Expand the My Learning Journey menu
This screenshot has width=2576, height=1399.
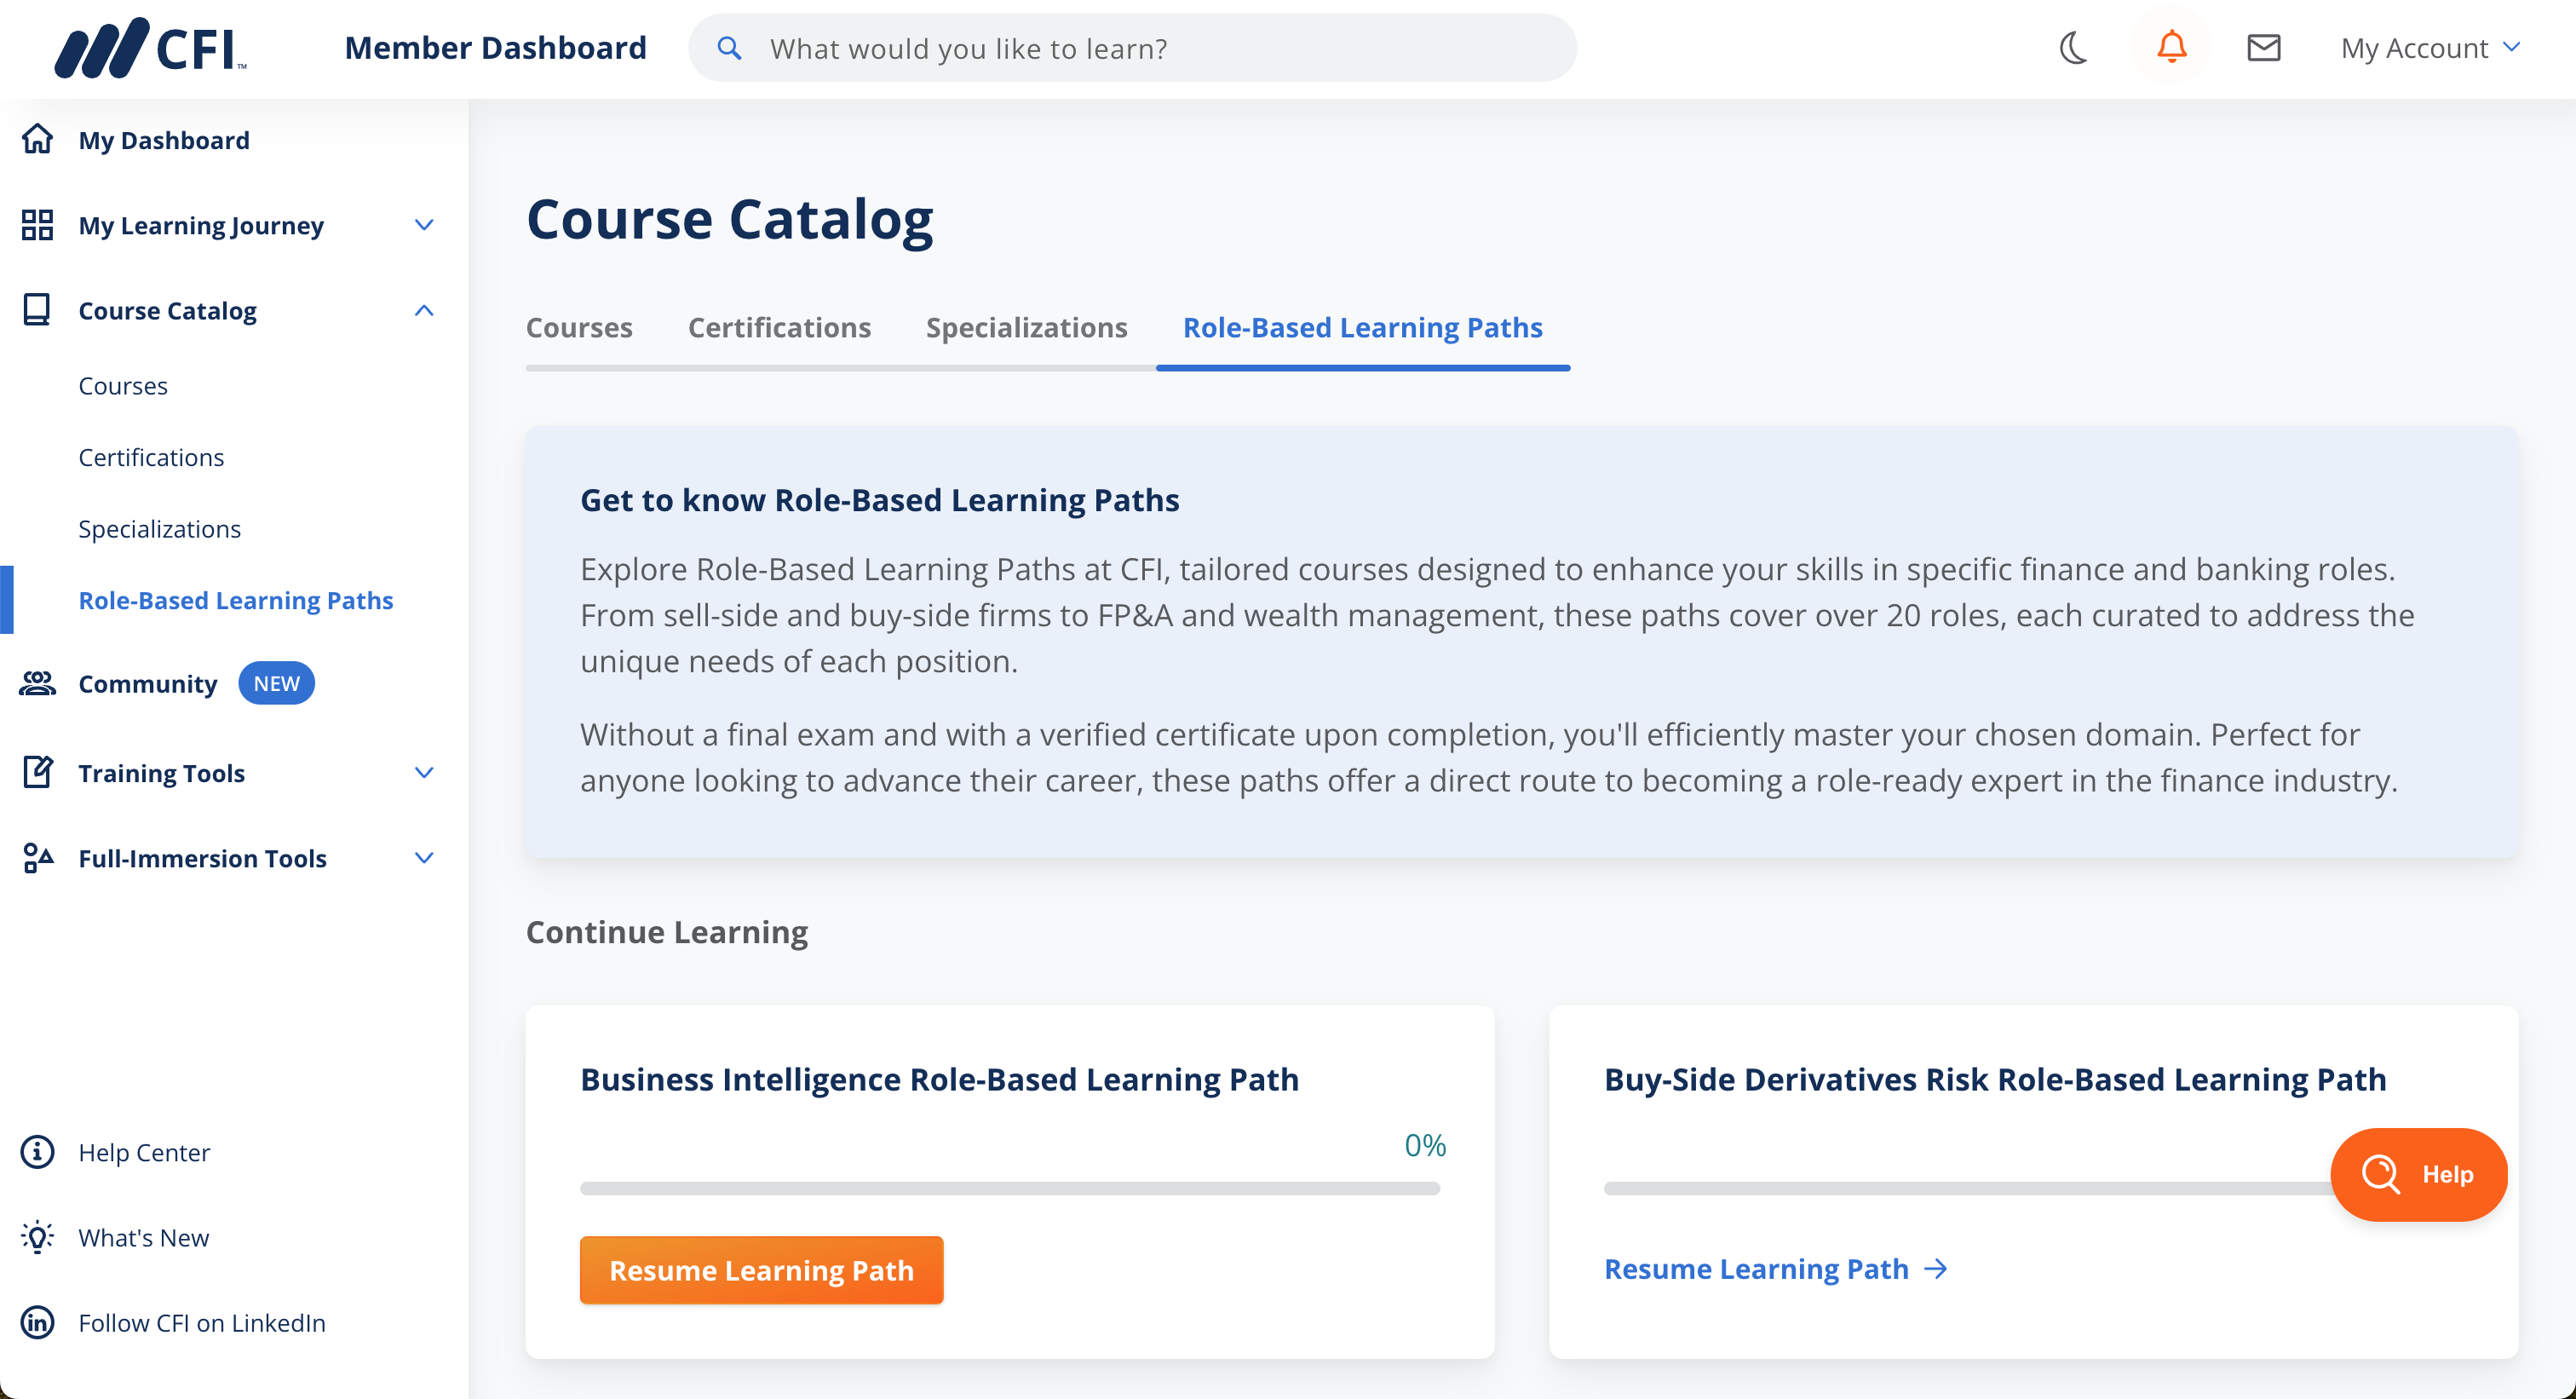424,225
